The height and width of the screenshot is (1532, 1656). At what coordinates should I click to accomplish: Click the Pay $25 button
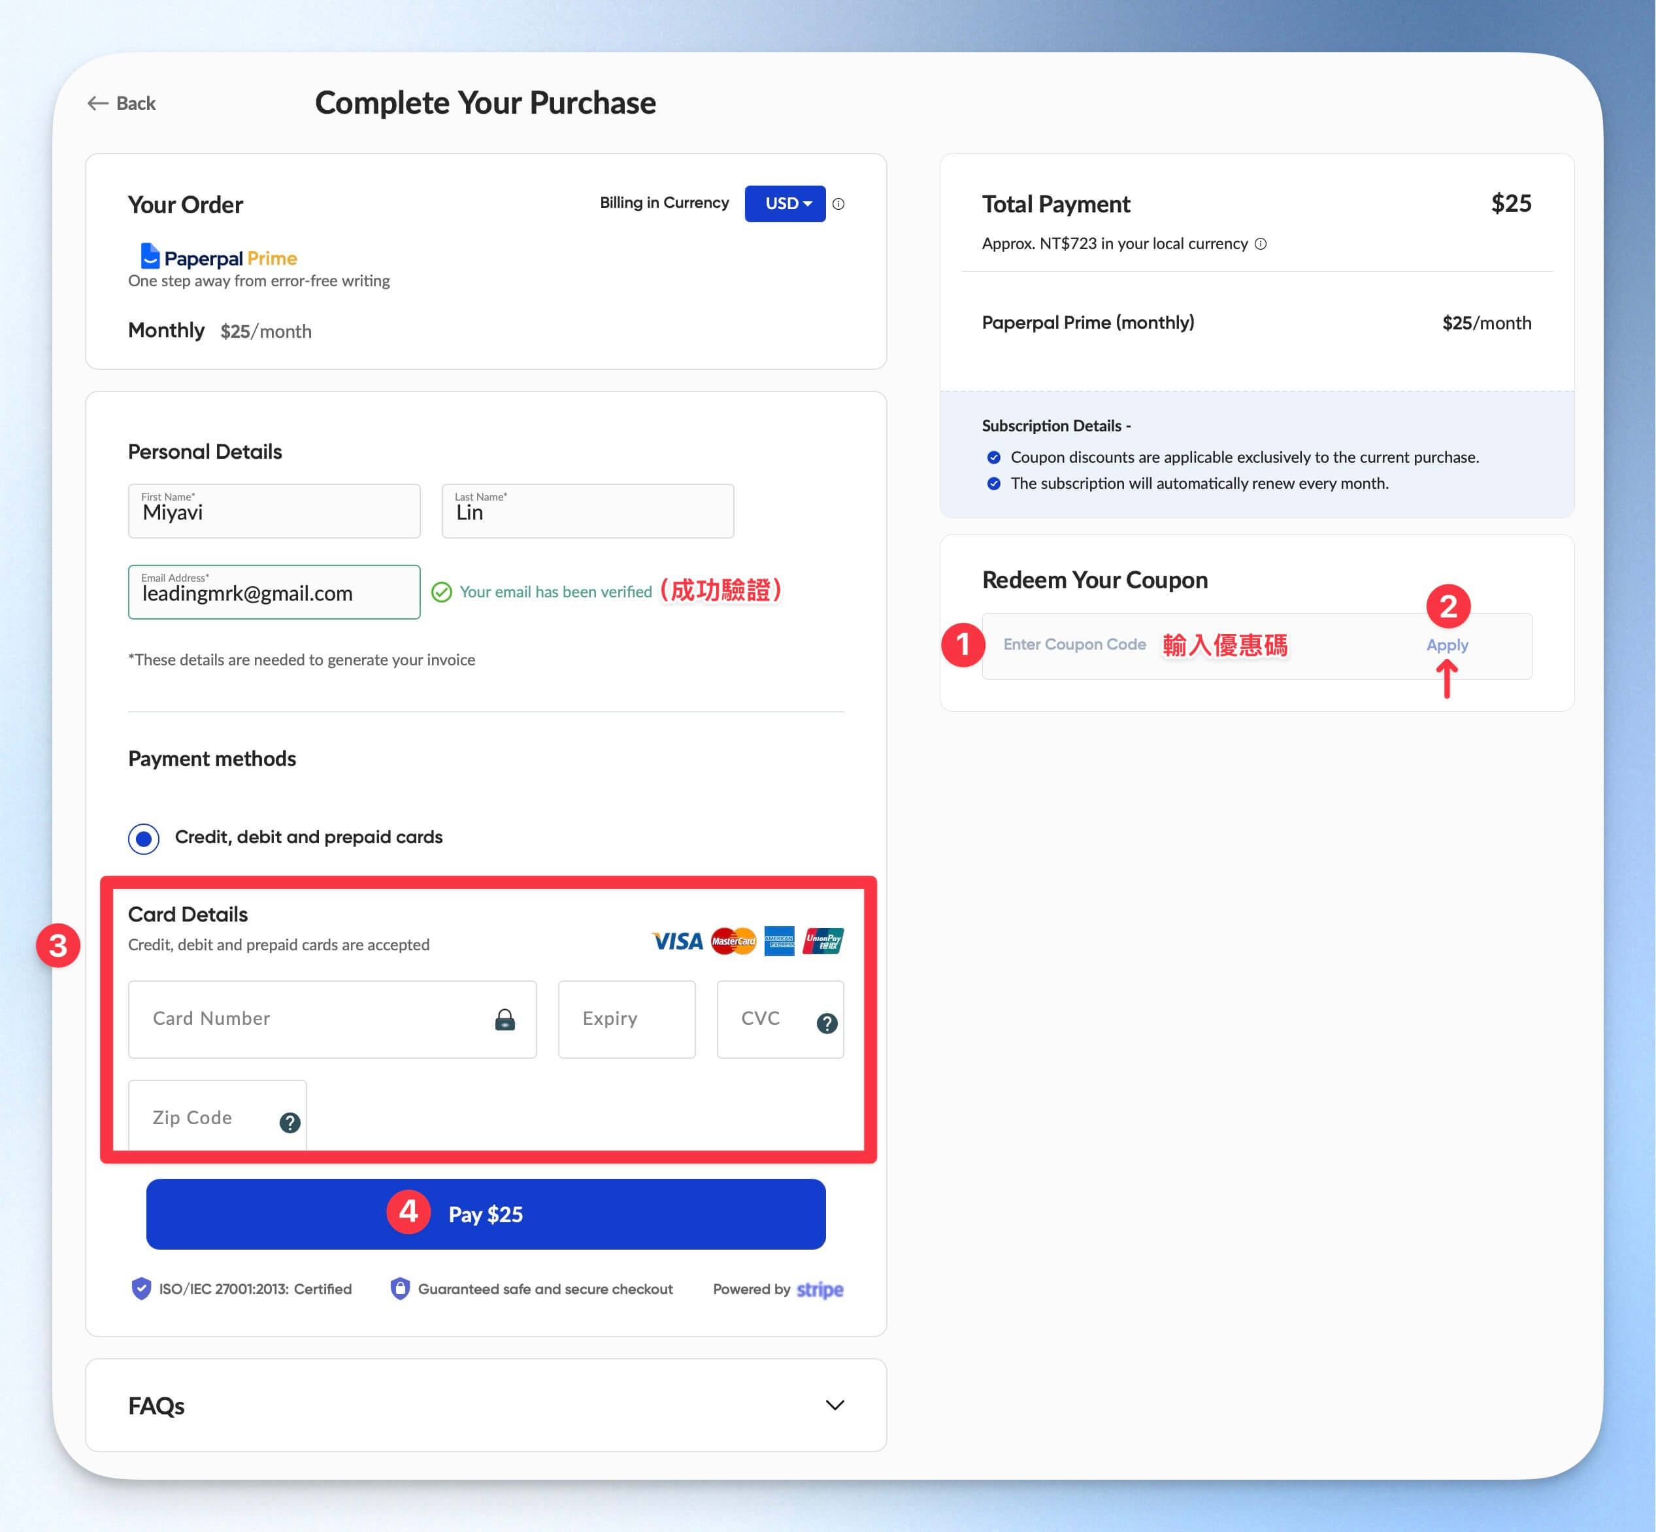486,1214
